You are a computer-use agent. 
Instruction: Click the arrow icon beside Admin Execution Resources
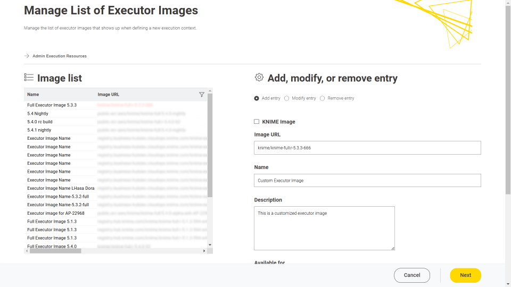point(27,56)
